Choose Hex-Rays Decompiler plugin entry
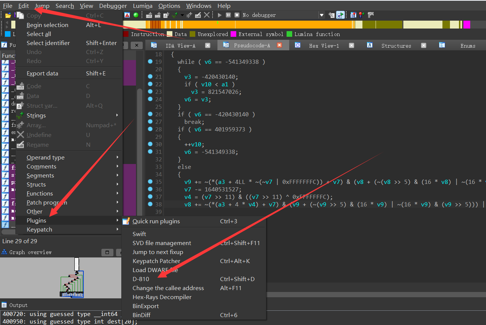 (162, 297)
